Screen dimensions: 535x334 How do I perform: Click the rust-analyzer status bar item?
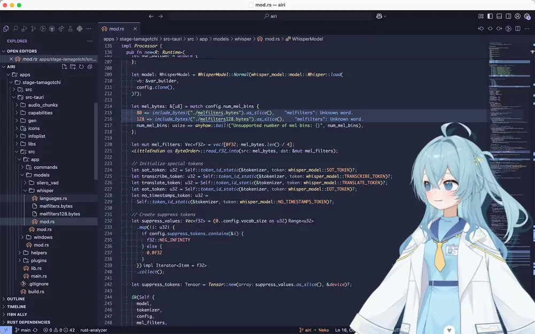(x=94, y=330)
